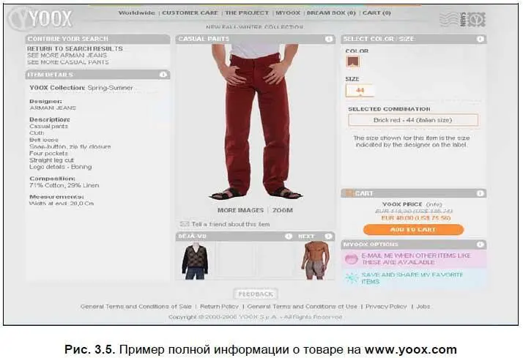The width and height of the screenshot is (523, 358).
Task: Open The Project menu
Action: 247,12
